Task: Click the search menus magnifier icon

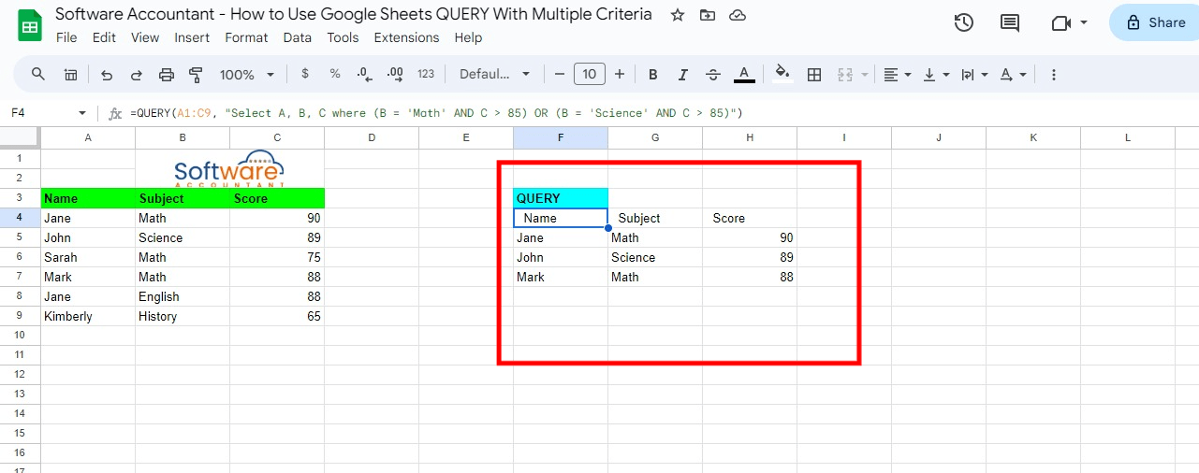Action: tap(38, 74)
